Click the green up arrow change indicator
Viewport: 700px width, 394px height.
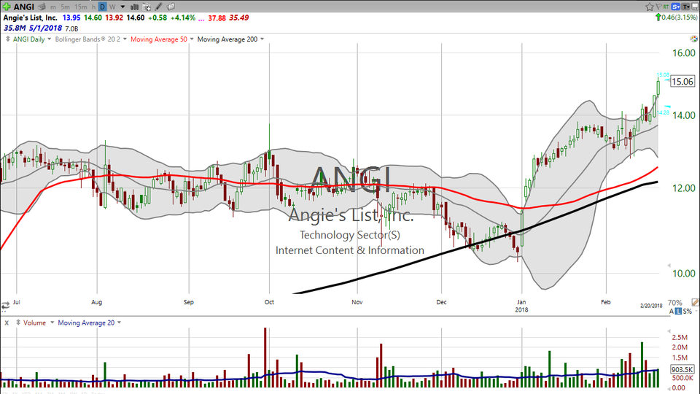pos(658,18)
